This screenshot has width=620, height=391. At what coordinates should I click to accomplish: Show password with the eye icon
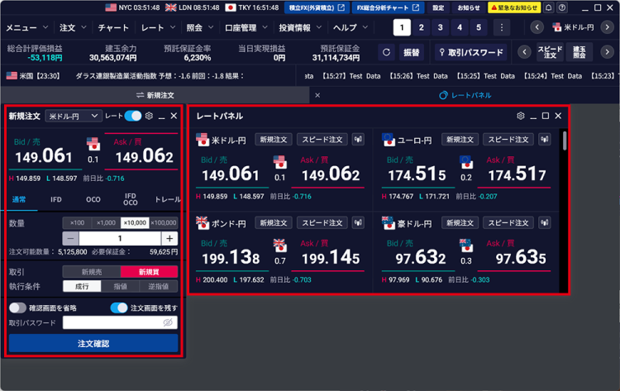pos(168,323)
